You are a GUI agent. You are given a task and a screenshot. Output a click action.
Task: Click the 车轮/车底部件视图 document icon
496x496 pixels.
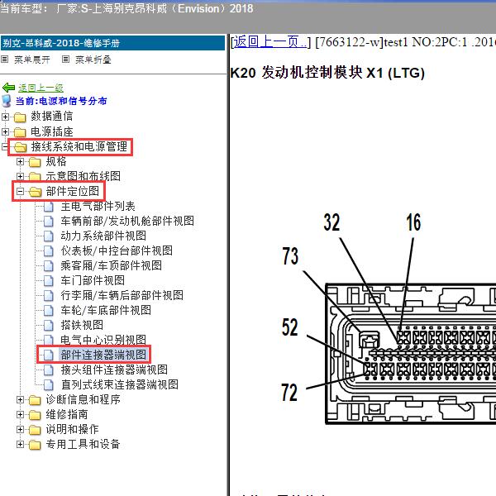click(49, 311)
